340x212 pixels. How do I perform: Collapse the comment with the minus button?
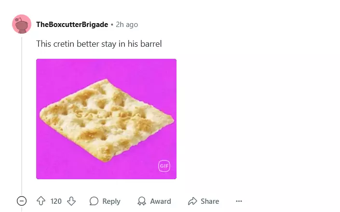(22, 201)
